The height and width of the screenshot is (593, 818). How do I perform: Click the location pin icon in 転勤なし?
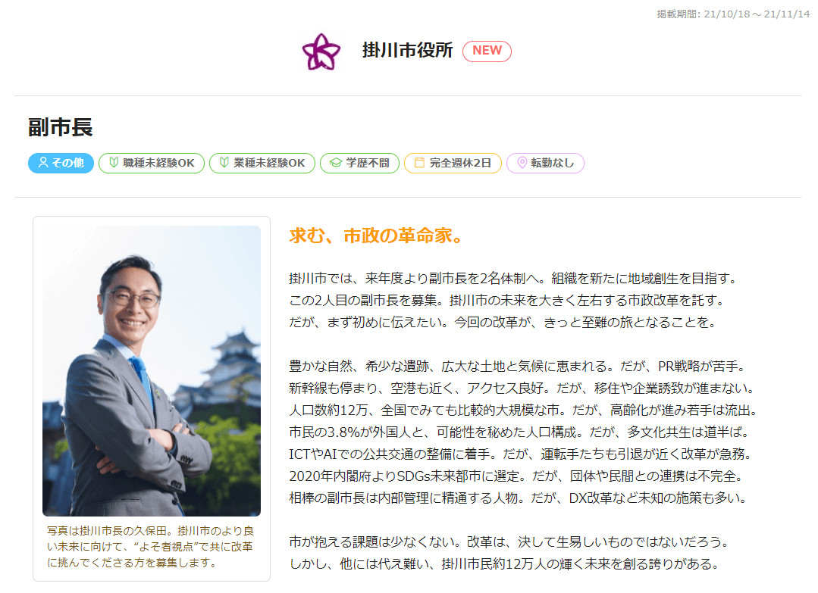point(522,163)
